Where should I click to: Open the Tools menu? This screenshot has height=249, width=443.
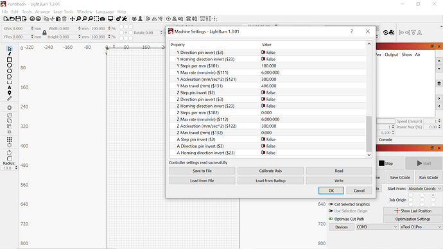pos(26,12)
